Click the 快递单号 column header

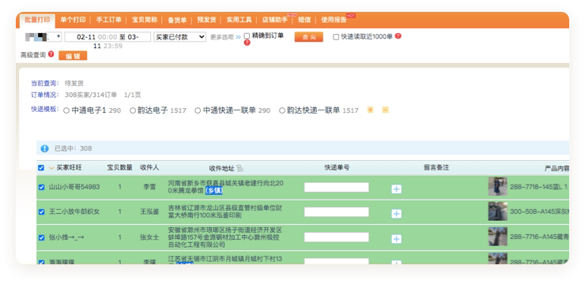pos(337,168)
